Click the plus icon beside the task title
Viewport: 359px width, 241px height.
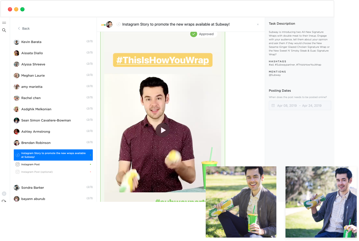119,24
